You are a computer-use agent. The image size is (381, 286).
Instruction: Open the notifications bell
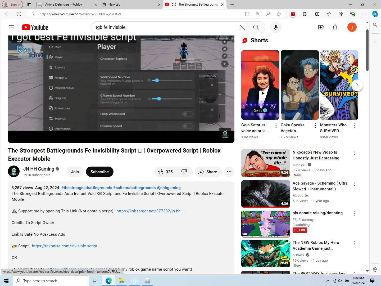pyautogui.click(x=335, y=27)
